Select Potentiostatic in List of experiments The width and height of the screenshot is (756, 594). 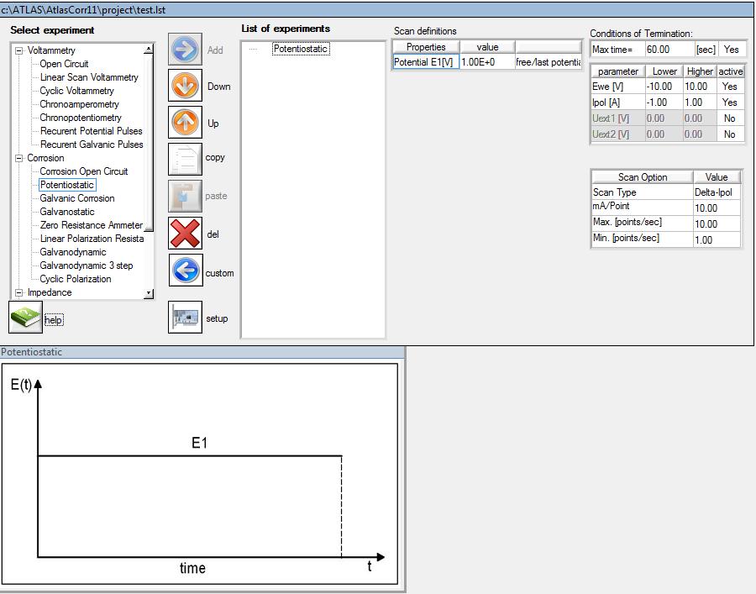click(301, 50)
